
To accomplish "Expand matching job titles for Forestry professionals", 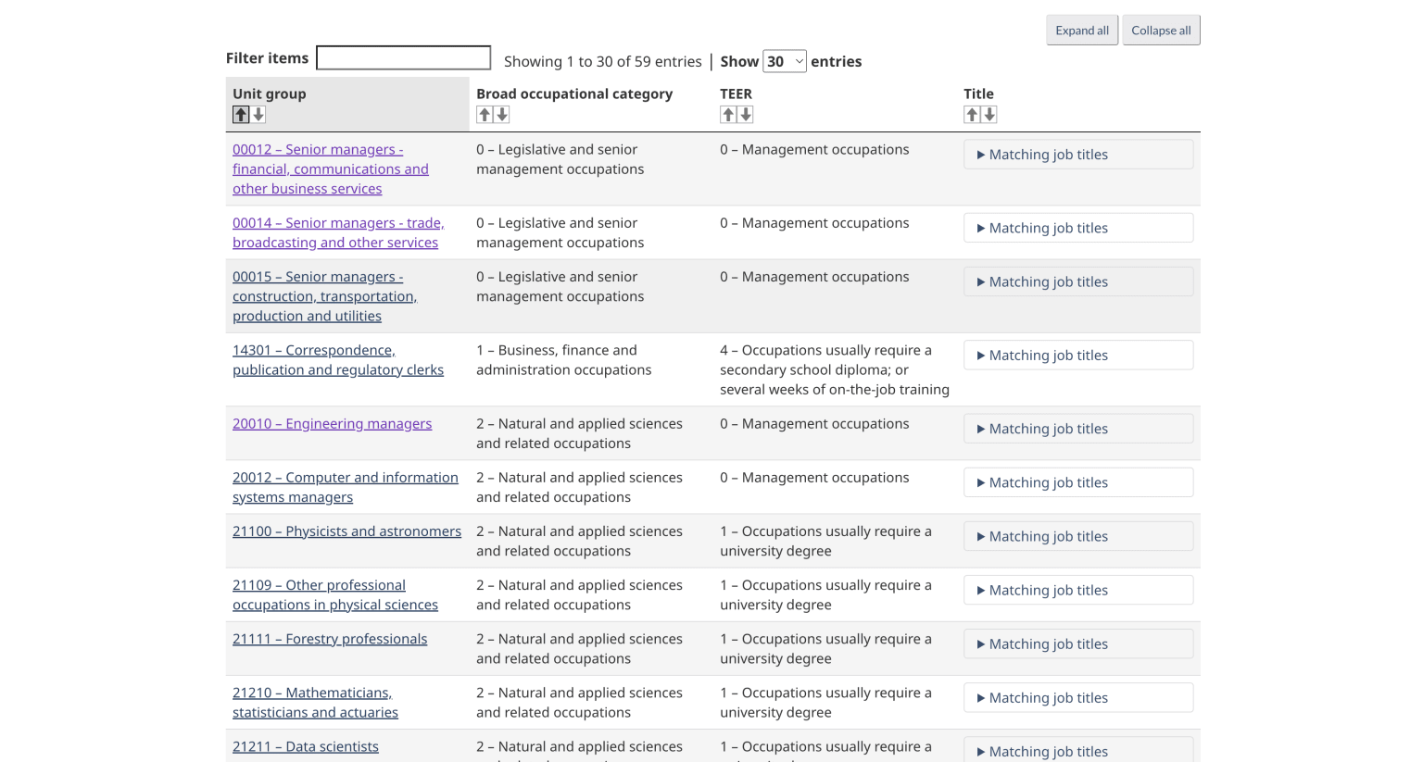I will [x=1077, y=644].
